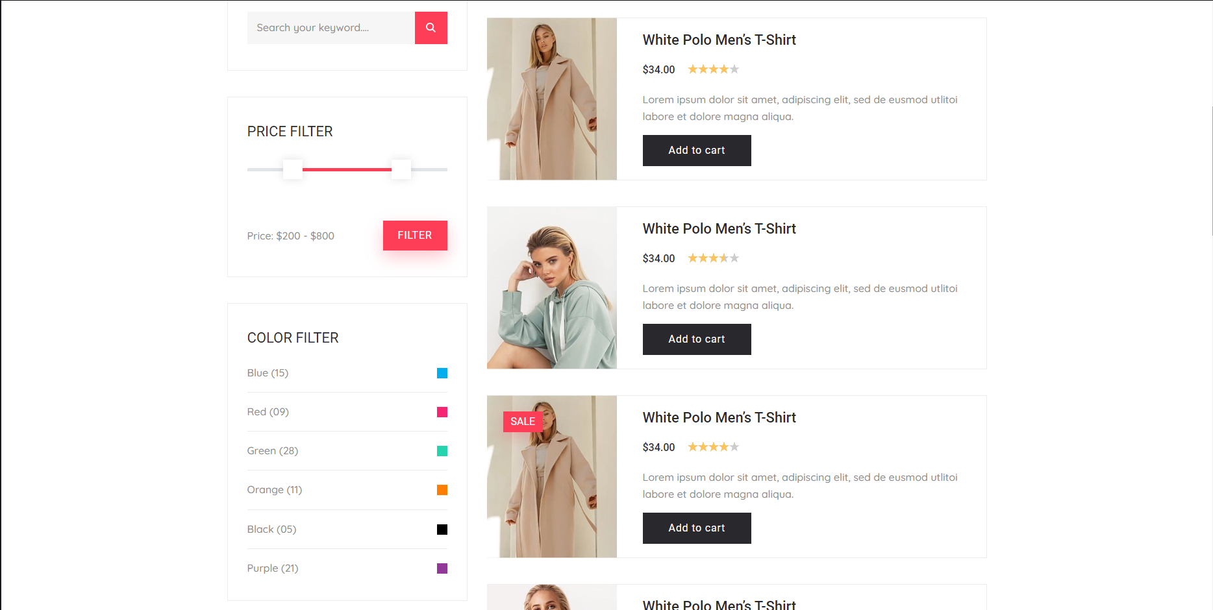Open the green hoodie product image
Image resolution: width=1213 pixels, height=610 pixels.
coord(552,287)
